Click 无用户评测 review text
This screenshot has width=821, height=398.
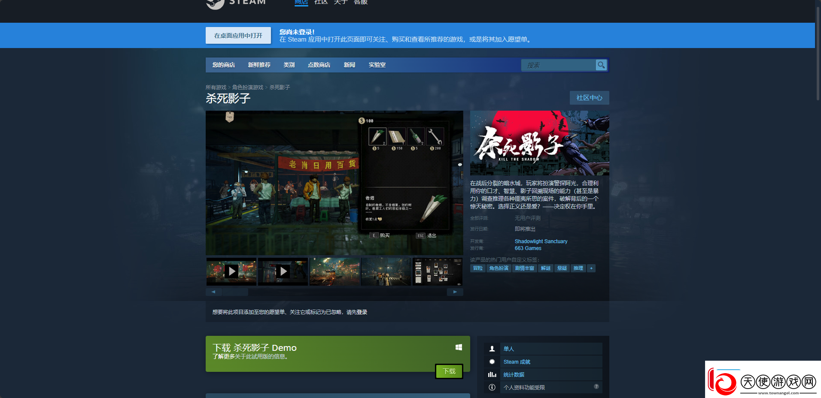(528, 218)
